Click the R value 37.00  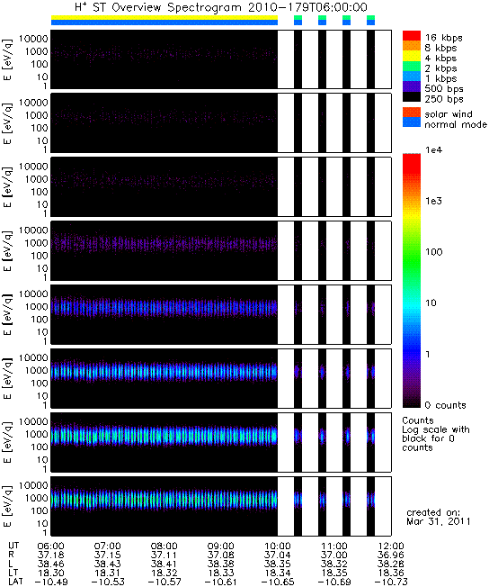click(x=334, y=555)
